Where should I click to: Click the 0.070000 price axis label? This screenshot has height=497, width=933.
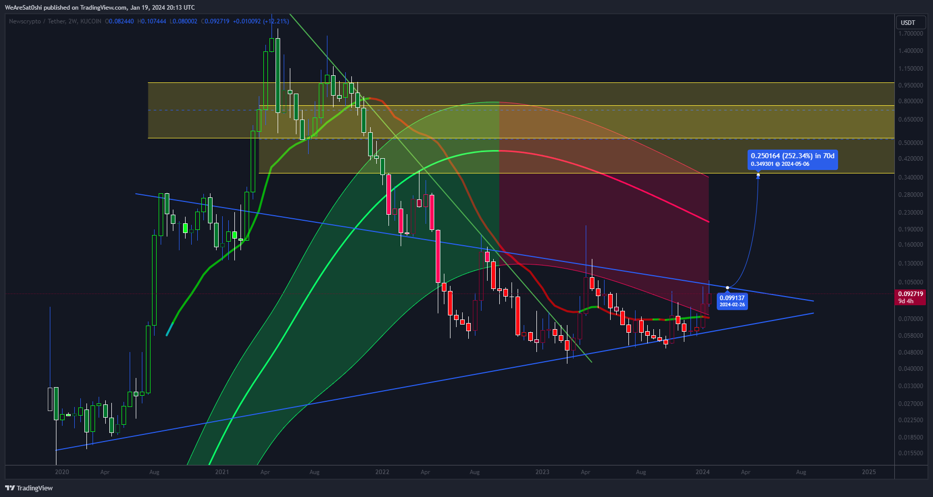click(911, 319)
